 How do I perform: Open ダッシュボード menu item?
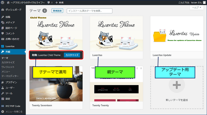pyautogui.click(x=13, y=10)
